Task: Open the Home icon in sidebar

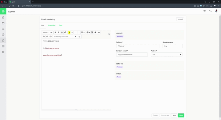Action: [x=3, y=17]
